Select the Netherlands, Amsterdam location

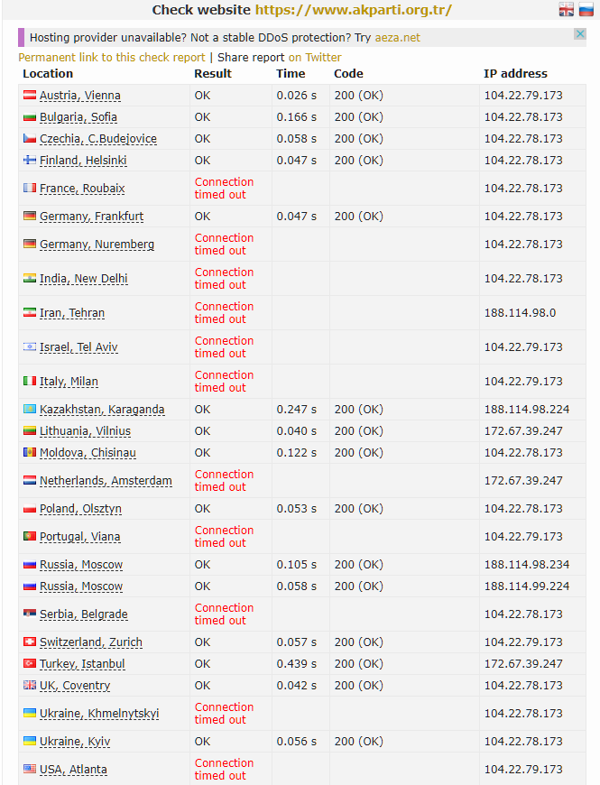[x=106, y=481]
